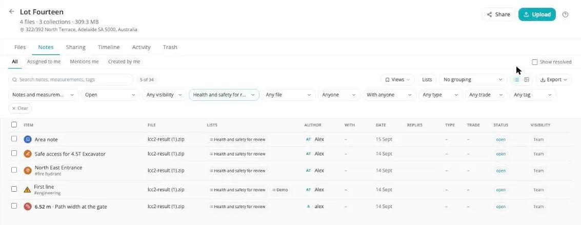Click the Lists button
The height and width of the screenshot is (225, 581).
(427, 79)
